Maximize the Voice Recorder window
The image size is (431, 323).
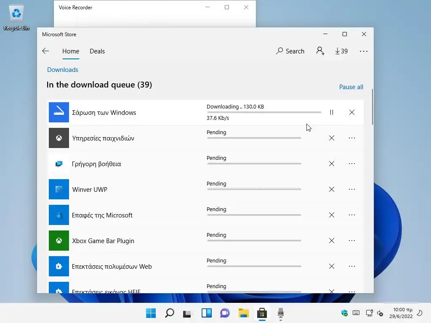pos(227,7)
